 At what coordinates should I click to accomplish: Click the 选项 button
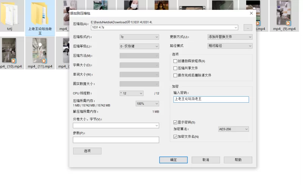[87, 151]
